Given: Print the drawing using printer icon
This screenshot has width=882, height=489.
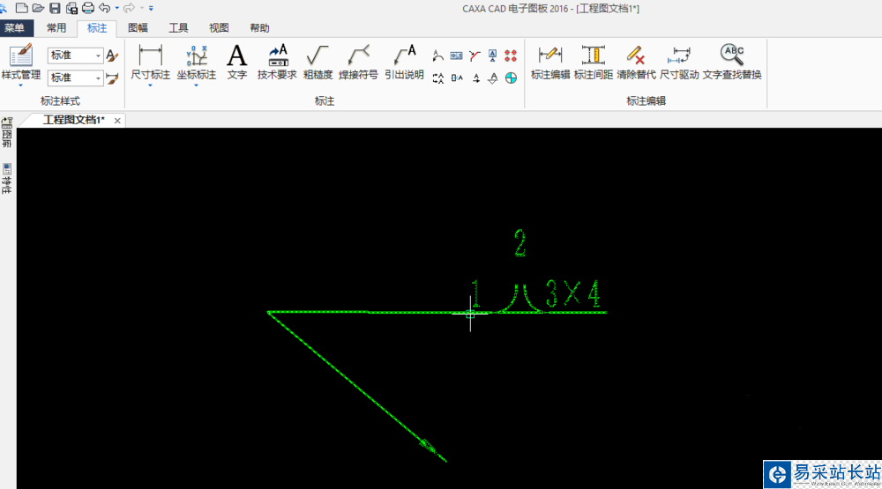Looking at the screenshot, I should point(88,8).
